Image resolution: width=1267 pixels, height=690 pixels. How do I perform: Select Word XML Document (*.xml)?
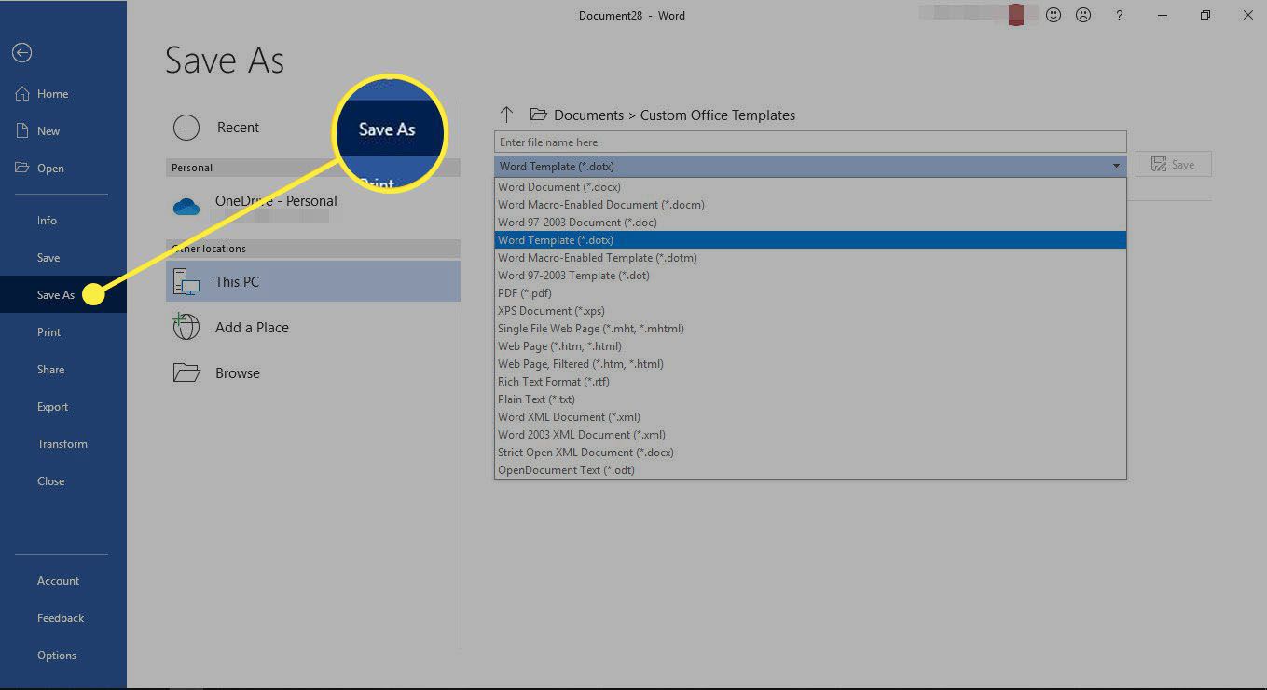tap(810, 417)
